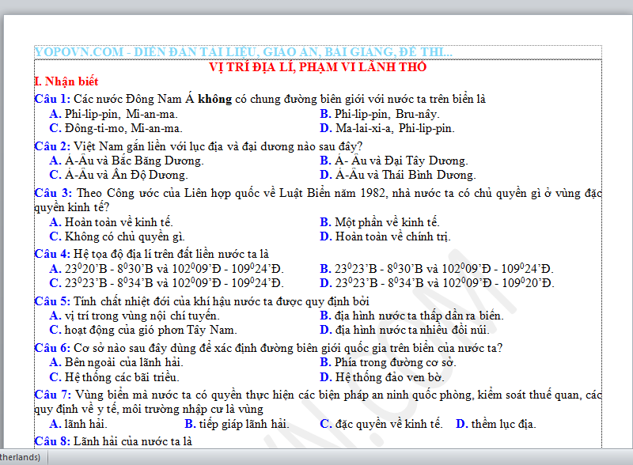Click the 'I. Nhận biết' section heading
The height and width of the screenshot is (465, 633).
pos(66,81)
